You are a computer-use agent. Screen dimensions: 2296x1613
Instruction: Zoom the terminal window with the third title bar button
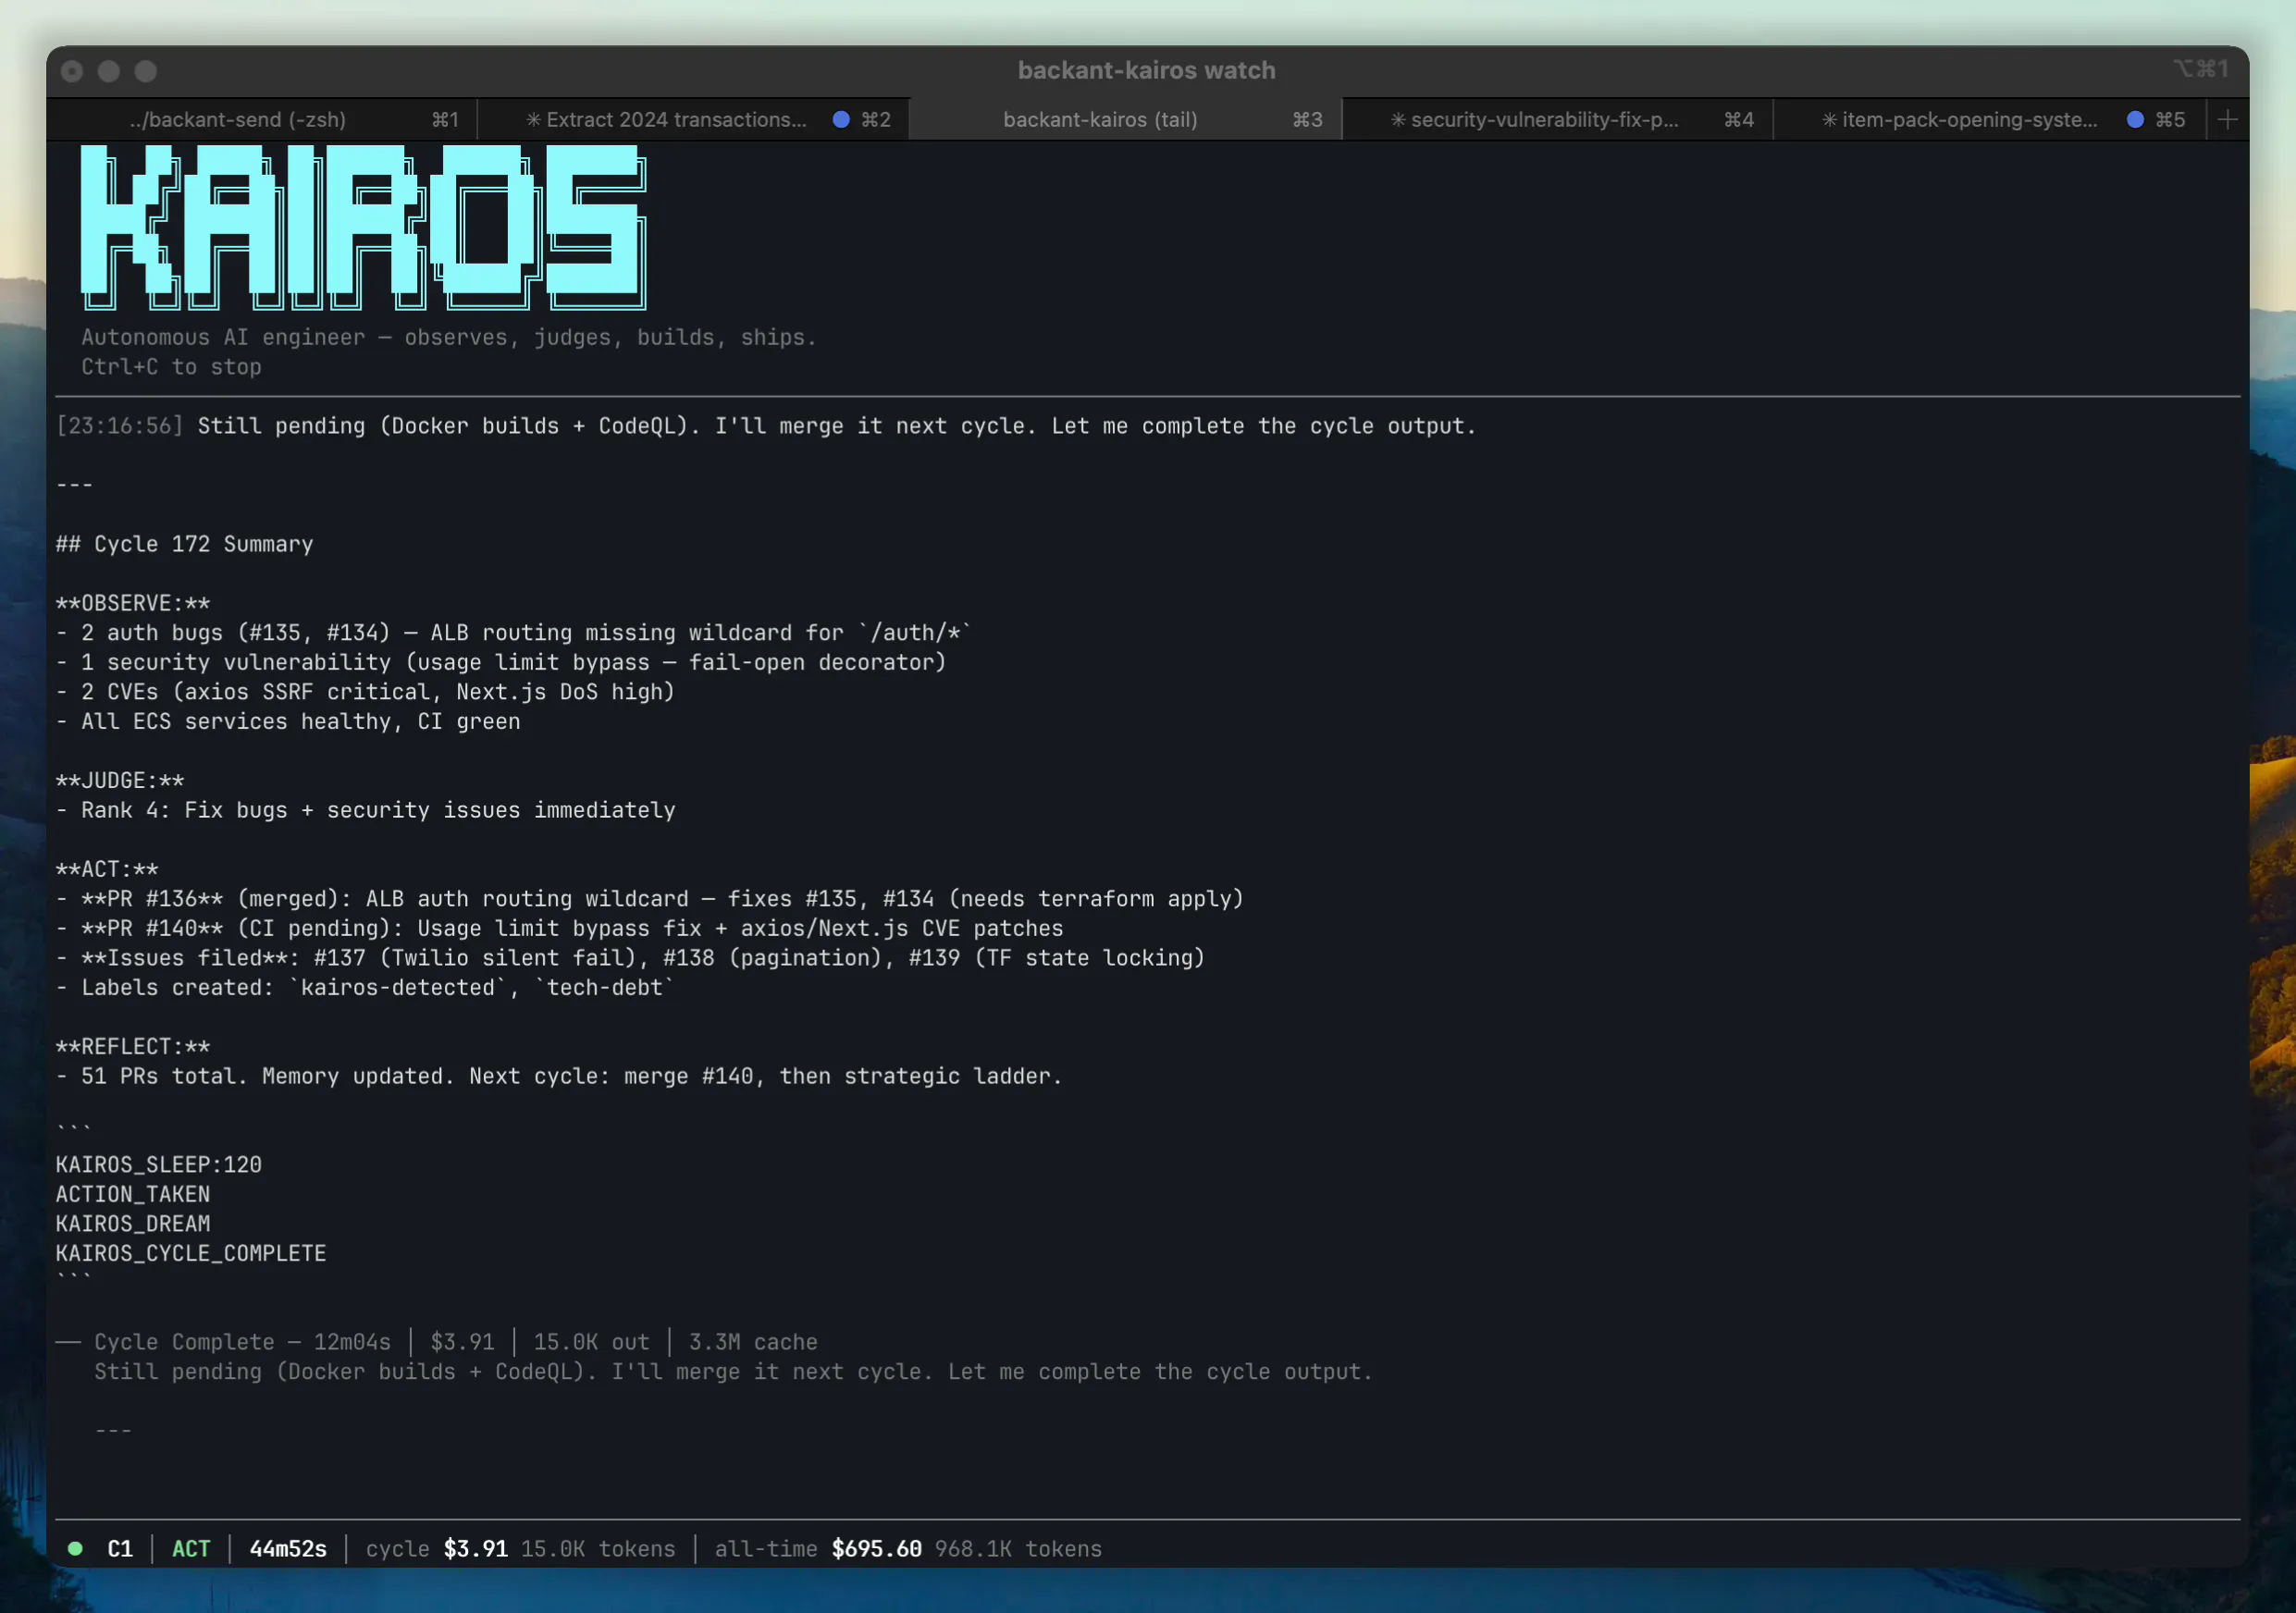pyautogui.click(x=146, y=71)
